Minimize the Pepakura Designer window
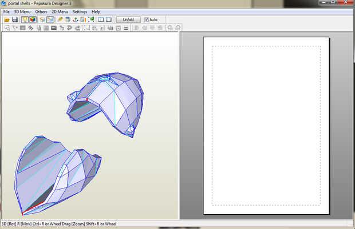The image size is (355, 229). (x=324, y=2)
